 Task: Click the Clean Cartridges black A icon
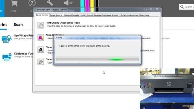click(x=41, y=50)
